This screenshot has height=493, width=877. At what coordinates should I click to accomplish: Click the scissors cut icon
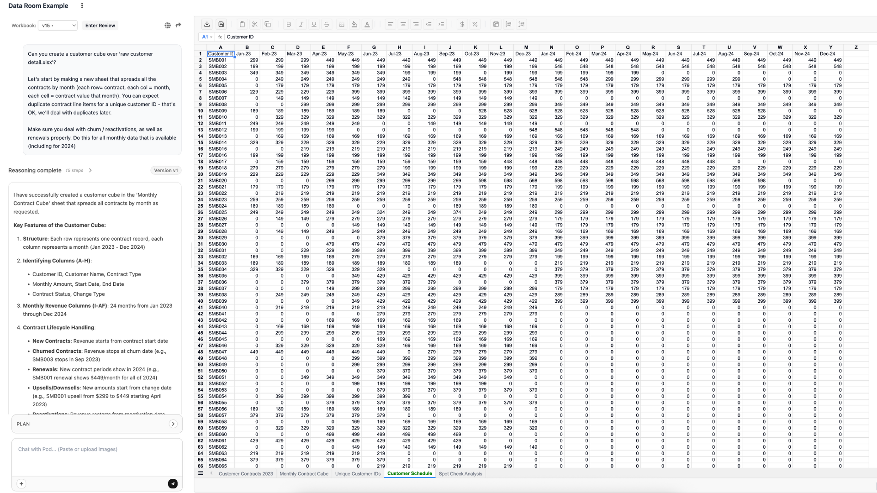[x=255, y=25]
